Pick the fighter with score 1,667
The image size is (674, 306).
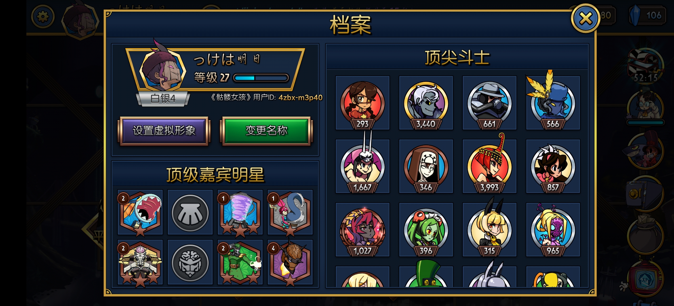tap(362, 166)
